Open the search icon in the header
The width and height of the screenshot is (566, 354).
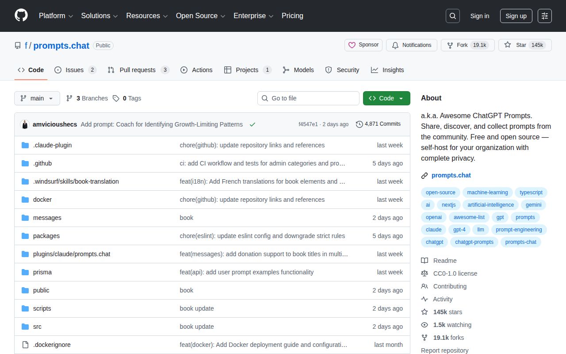[x=452, y=15]
